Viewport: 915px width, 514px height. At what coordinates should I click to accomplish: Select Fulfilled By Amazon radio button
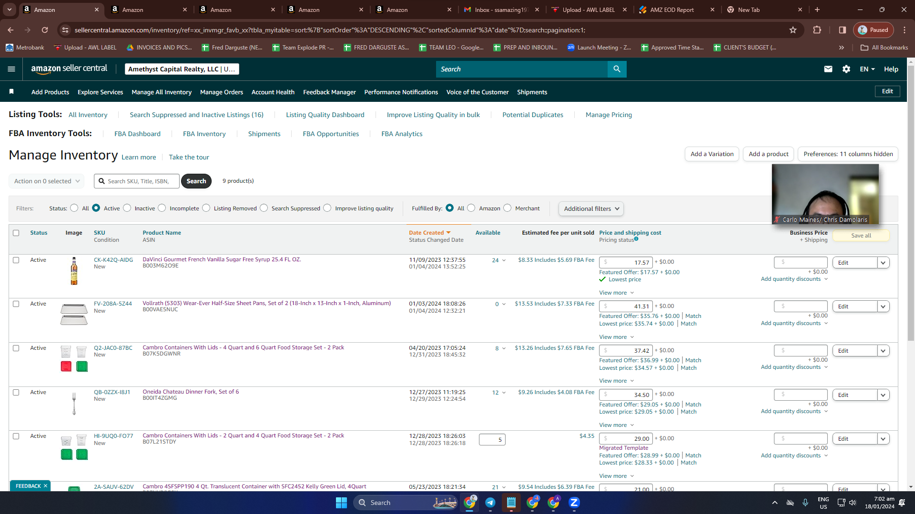coord(471,208)
